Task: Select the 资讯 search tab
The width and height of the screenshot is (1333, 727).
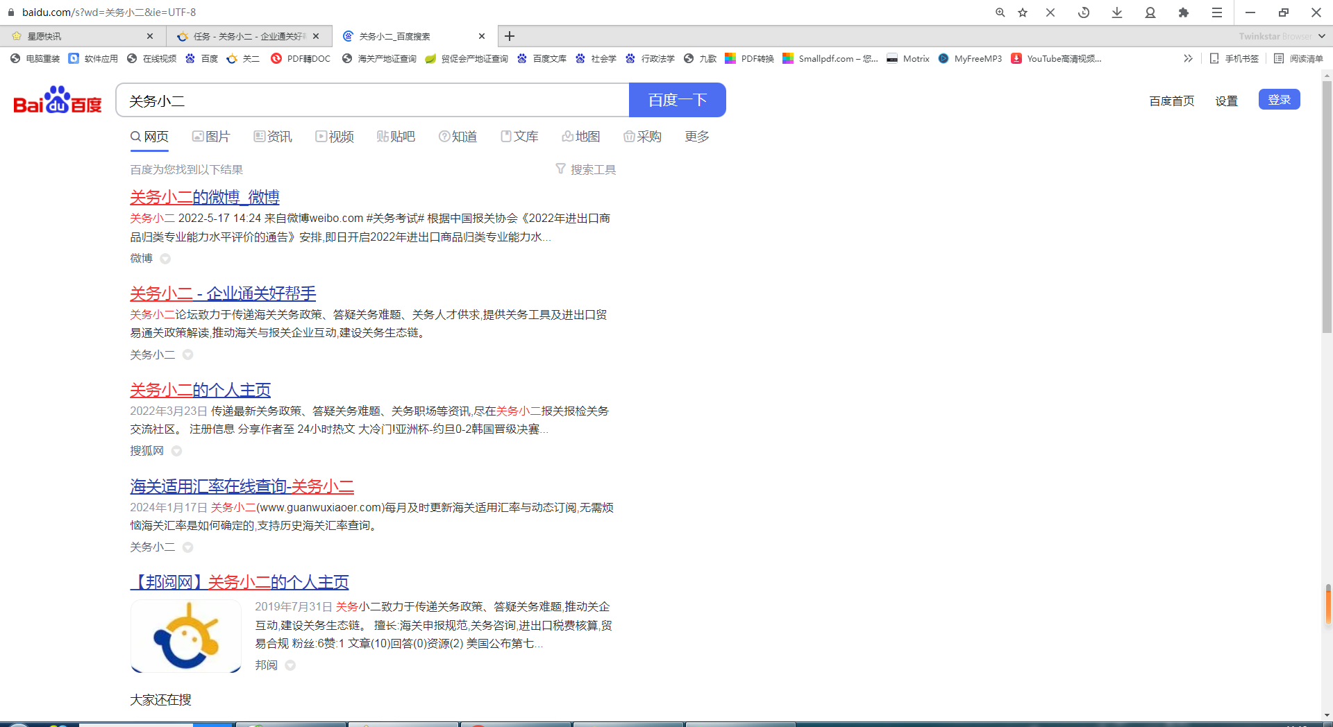Action: tap(273, 137)
